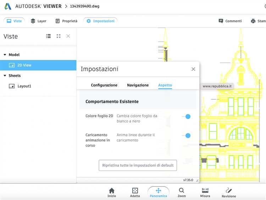Viewport: 266px width, 200px height.
Task: Collapse the Model tree section
Action: pos(5,55)
